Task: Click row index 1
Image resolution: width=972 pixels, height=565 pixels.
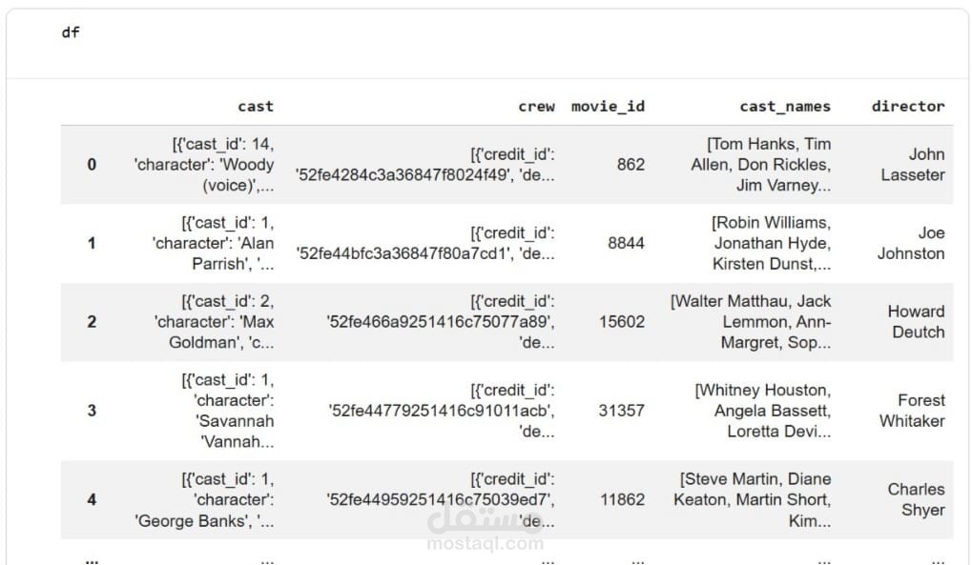Action: [92, 243]
